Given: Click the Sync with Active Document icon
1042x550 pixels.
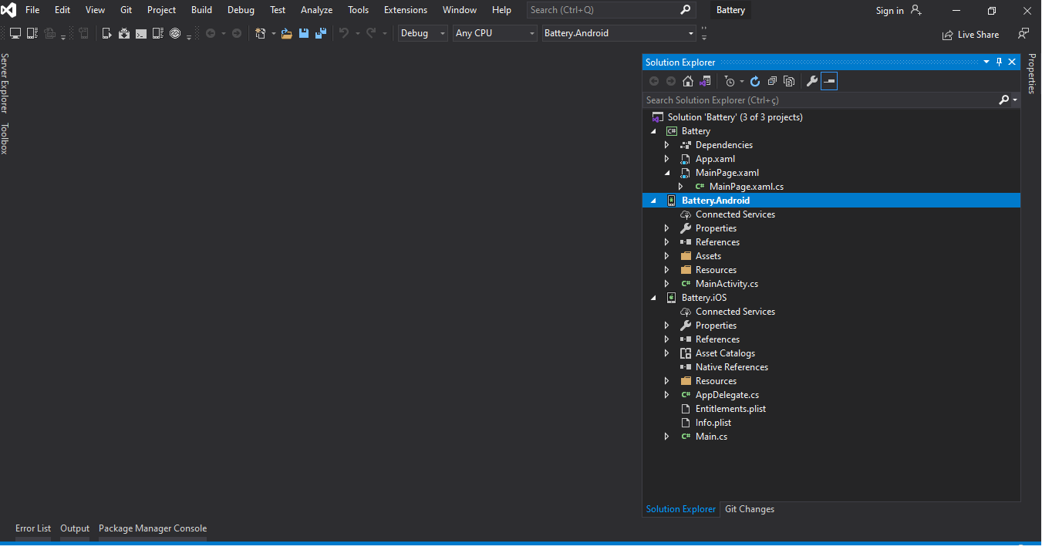Looking at the screenshot, I should tap(705, 81).
